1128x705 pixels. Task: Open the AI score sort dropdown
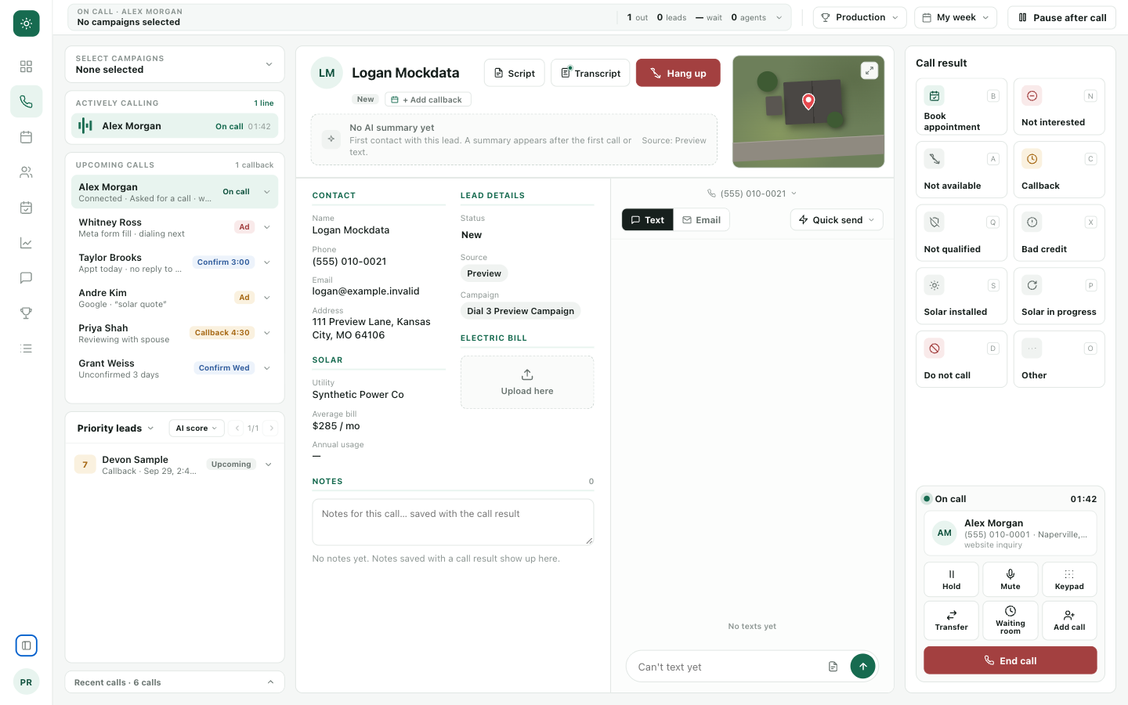[x=197, y=428]
